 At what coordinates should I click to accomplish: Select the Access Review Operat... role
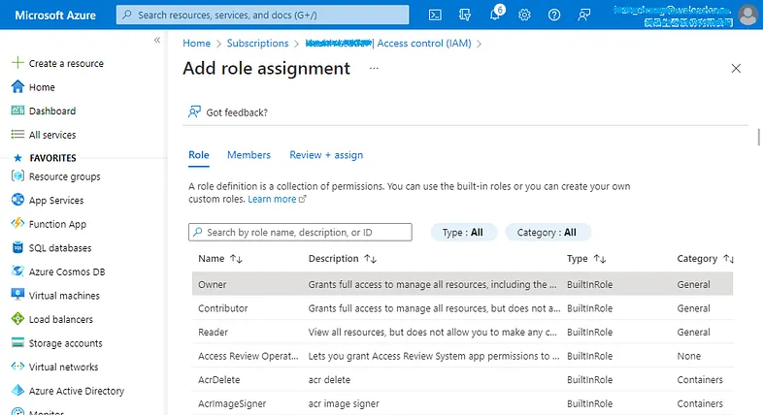coord(463,356)
